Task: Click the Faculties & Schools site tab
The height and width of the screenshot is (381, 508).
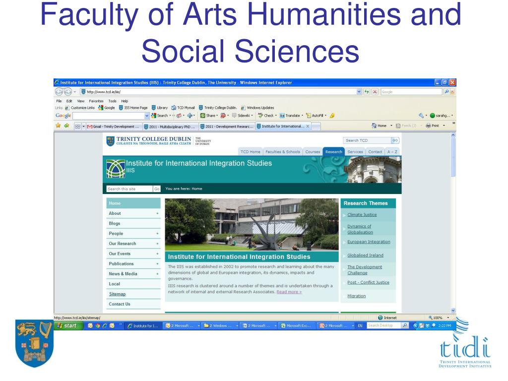Action: tap(282, 152)
